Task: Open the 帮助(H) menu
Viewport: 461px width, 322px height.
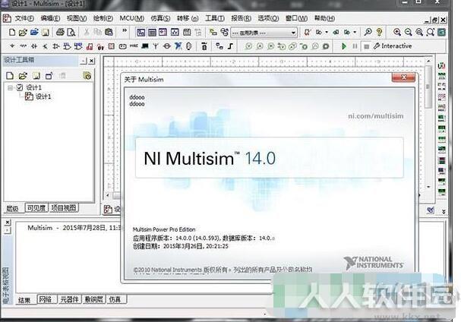Action: [324, 18]
